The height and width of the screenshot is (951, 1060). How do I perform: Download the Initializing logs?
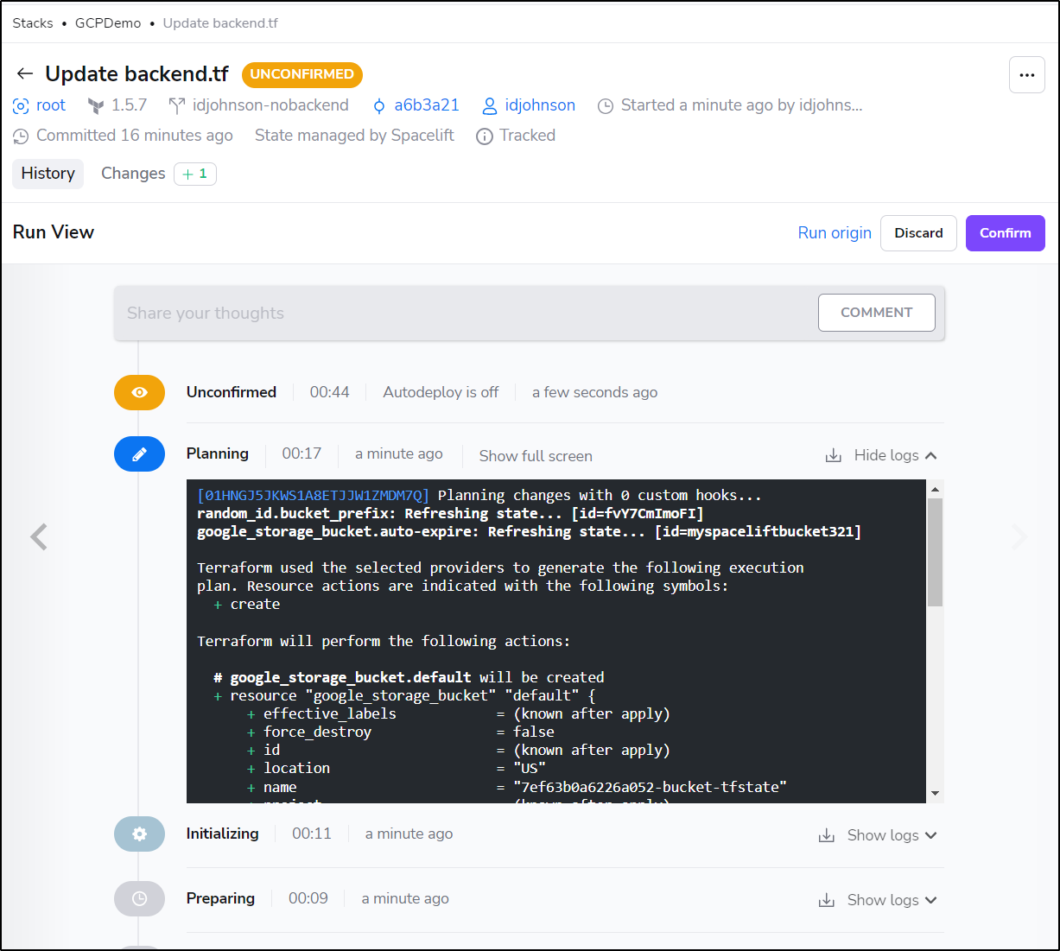pyautogui.click(x=827, y=835)
